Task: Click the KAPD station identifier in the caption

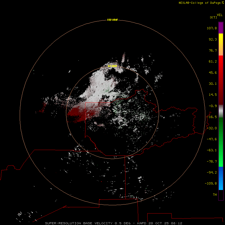Action: click(x=142, y=223)
